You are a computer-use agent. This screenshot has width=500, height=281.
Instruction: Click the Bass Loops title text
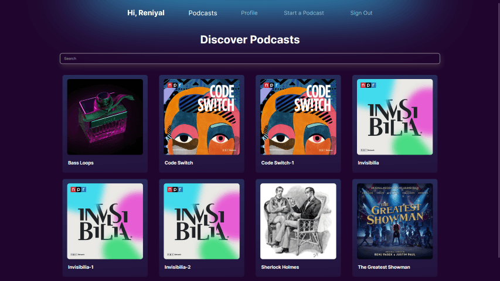point(81,163)
